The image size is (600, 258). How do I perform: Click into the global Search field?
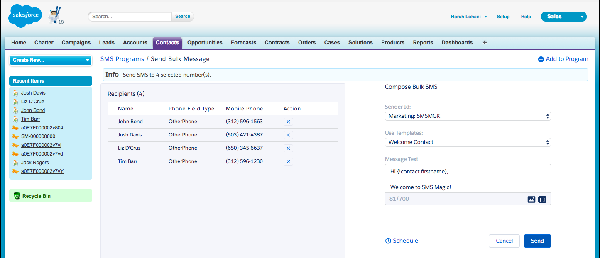coord(130,17)
